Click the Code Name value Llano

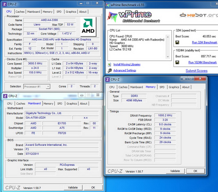(x=37, y=24)
